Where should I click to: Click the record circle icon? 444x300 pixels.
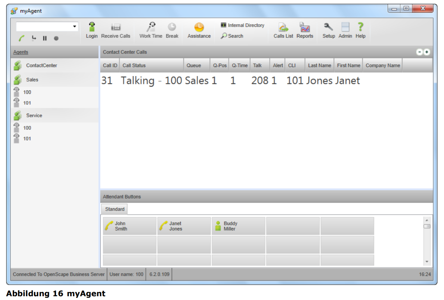[56, 38]
